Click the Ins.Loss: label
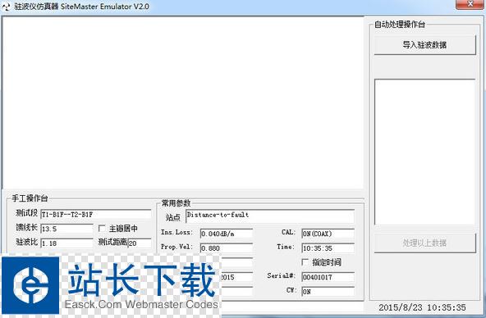 (177, 232)
